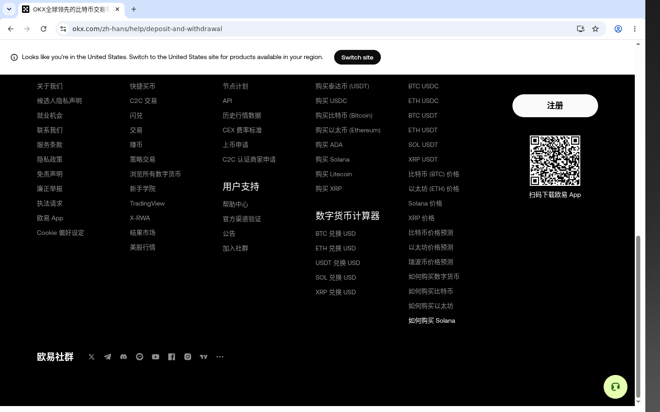Open the Discord social icon
Image resolution: width=660 pixels, height=412 pixels.
click(124, 357)
